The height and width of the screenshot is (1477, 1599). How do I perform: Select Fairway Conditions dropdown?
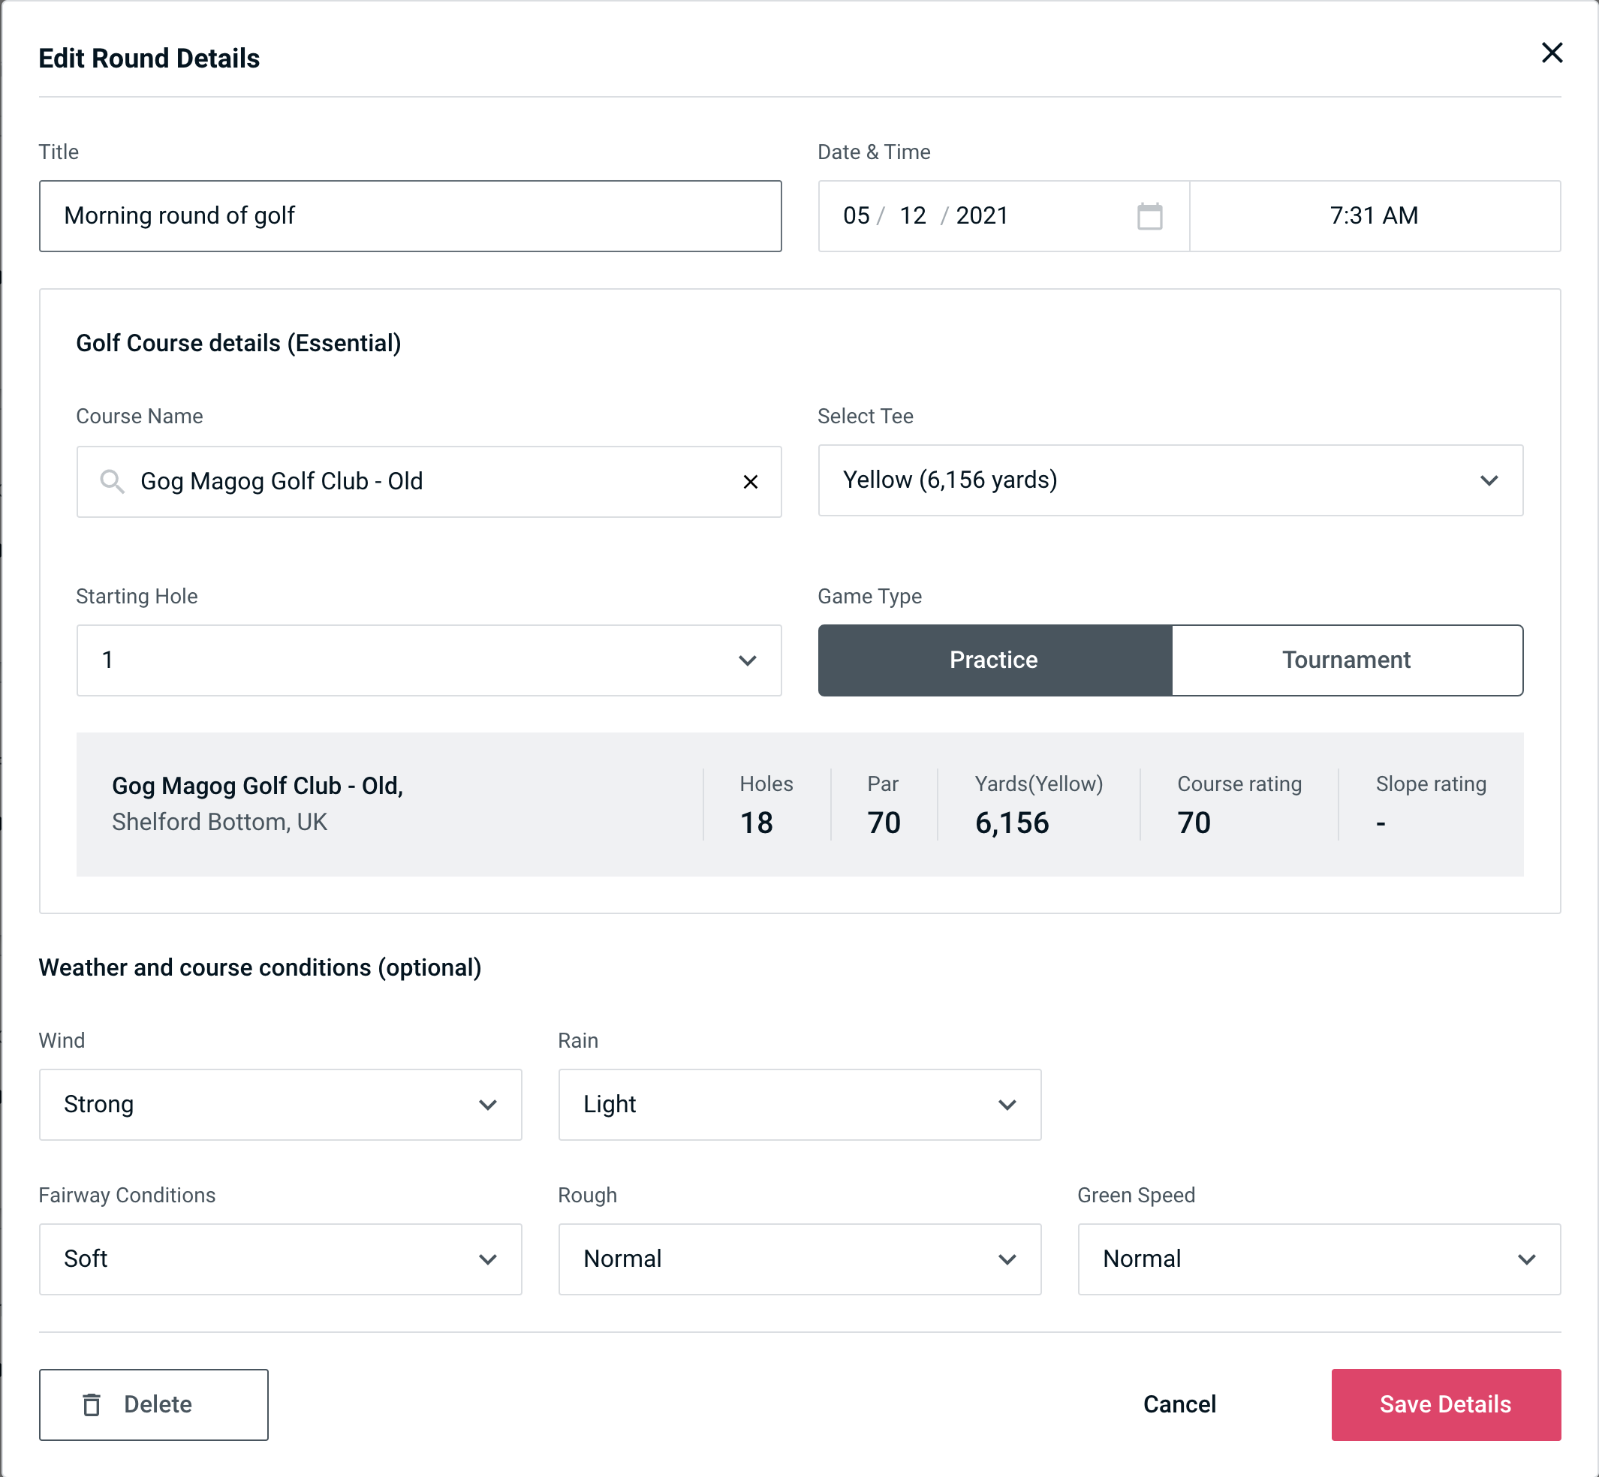(x=279, y=1260)
